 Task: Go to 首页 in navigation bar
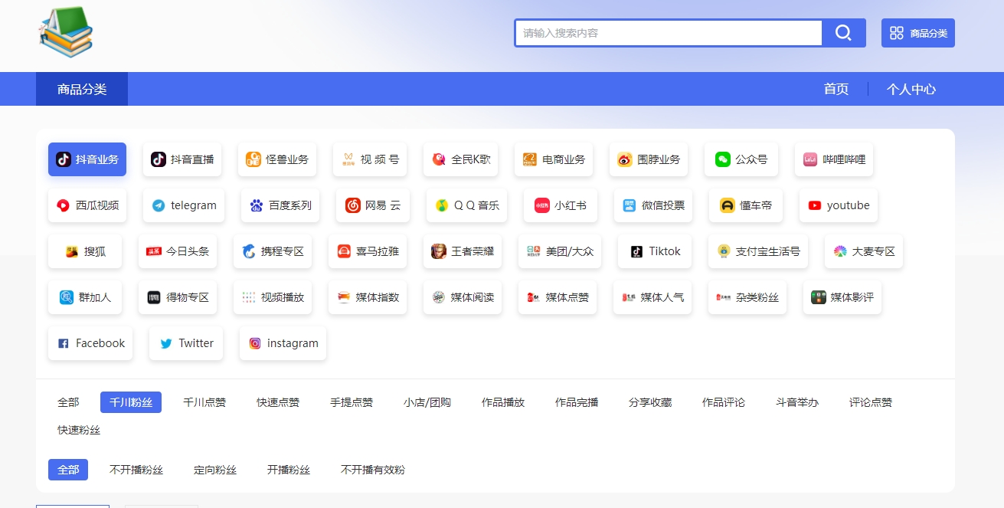(836, 89)
